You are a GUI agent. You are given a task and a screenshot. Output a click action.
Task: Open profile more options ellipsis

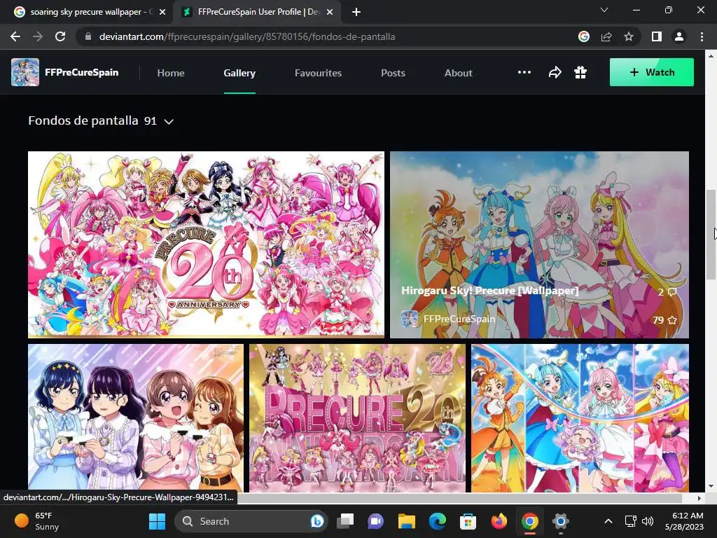tap(524, 72)
